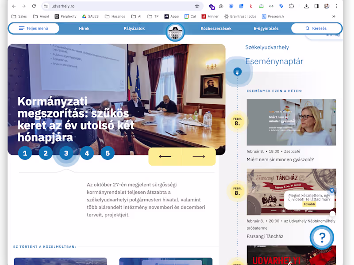The width and height of the screenshot is (354, 265).
Task: Open the Pályázatok menu item
Action: click(x=134, y=28)
